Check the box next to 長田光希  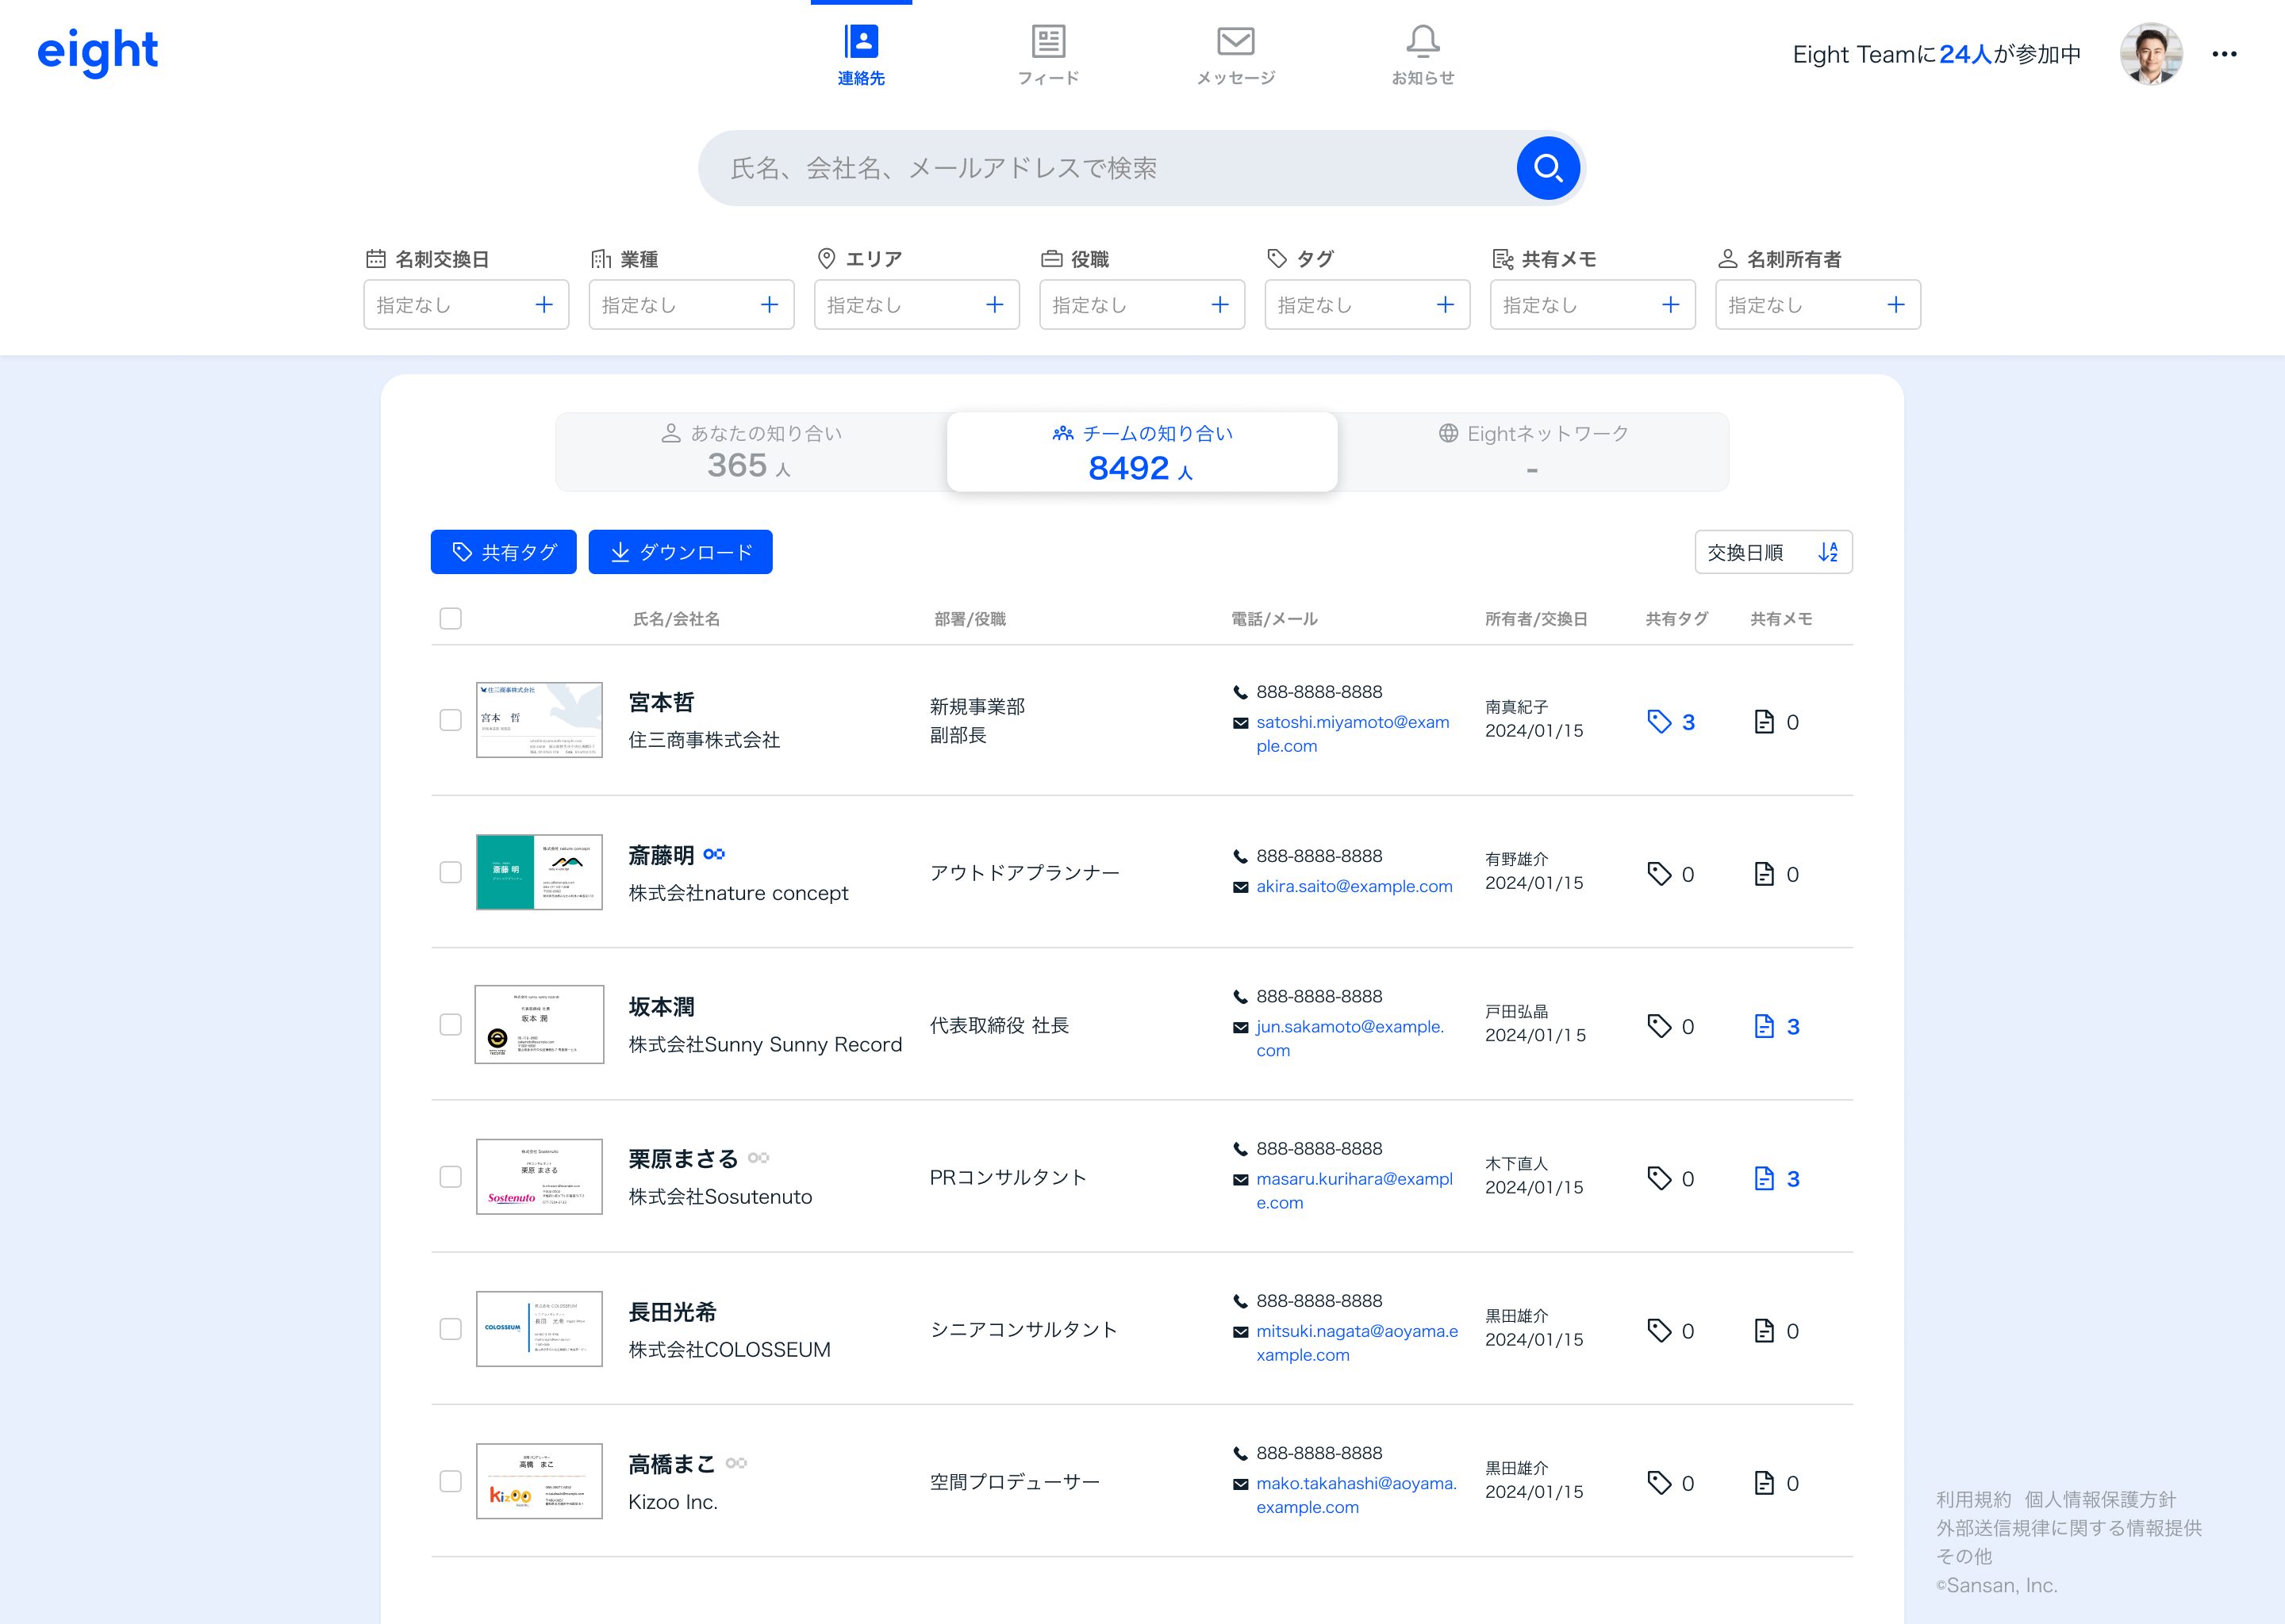coord(450,1329)
